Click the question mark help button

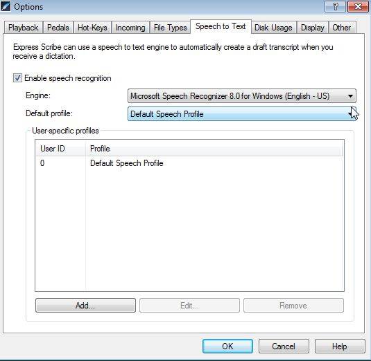tap(335, 6)
